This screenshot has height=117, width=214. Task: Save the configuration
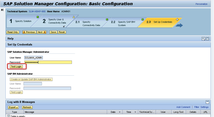click(x=53, y=32)
